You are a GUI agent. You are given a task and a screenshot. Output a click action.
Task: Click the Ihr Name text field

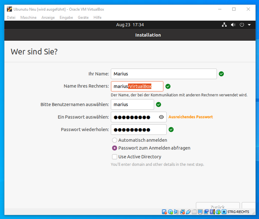click(x=164, y=74)
